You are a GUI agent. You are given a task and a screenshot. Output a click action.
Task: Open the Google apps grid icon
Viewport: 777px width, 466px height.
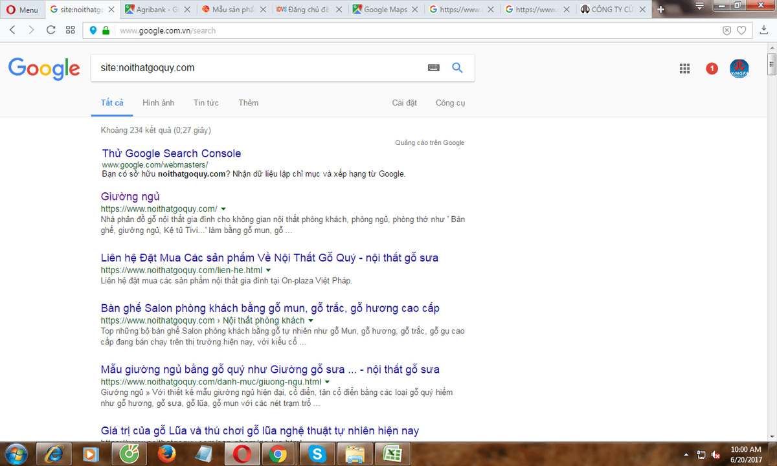[684, 69]
